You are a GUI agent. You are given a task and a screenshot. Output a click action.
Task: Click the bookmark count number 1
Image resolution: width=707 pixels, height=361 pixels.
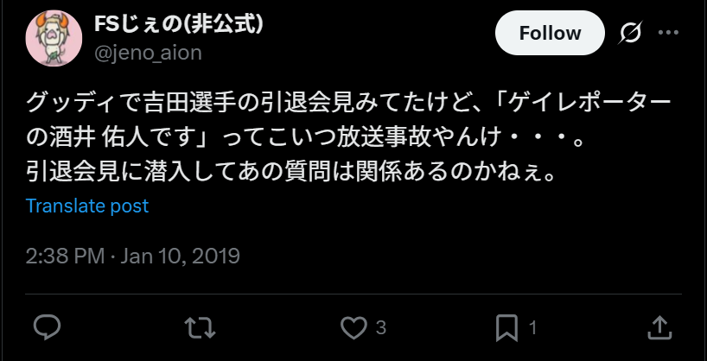[x=532, y=327]
